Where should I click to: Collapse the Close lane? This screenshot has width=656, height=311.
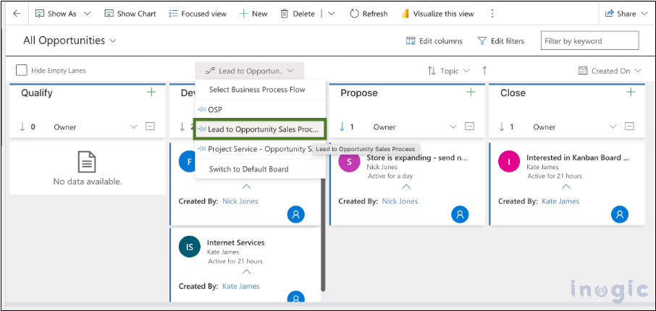pyautogui.click(x=629, y=127)
